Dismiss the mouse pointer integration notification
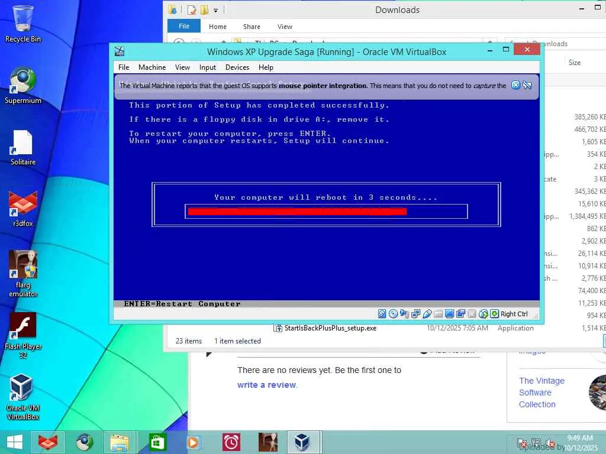The image size is (606, 454). click(x=515, y=85)
